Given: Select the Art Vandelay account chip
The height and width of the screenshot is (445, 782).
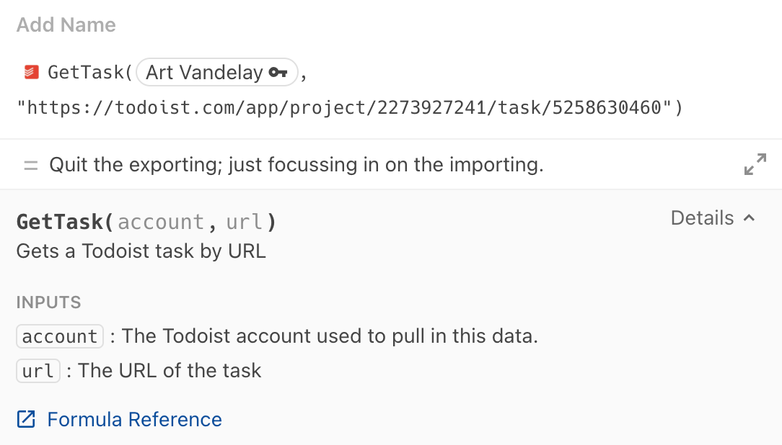Looking at the screenshot, I should pyautogui.click(x=204, y=72).
